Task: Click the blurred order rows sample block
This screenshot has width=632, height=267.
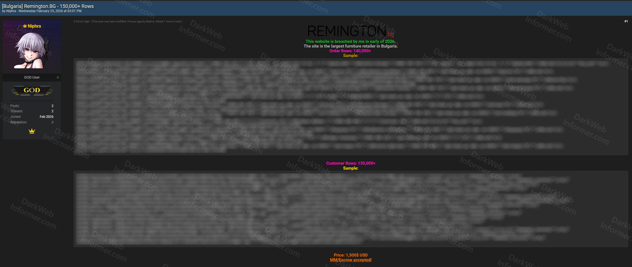Action: click(x=350, y=107)
